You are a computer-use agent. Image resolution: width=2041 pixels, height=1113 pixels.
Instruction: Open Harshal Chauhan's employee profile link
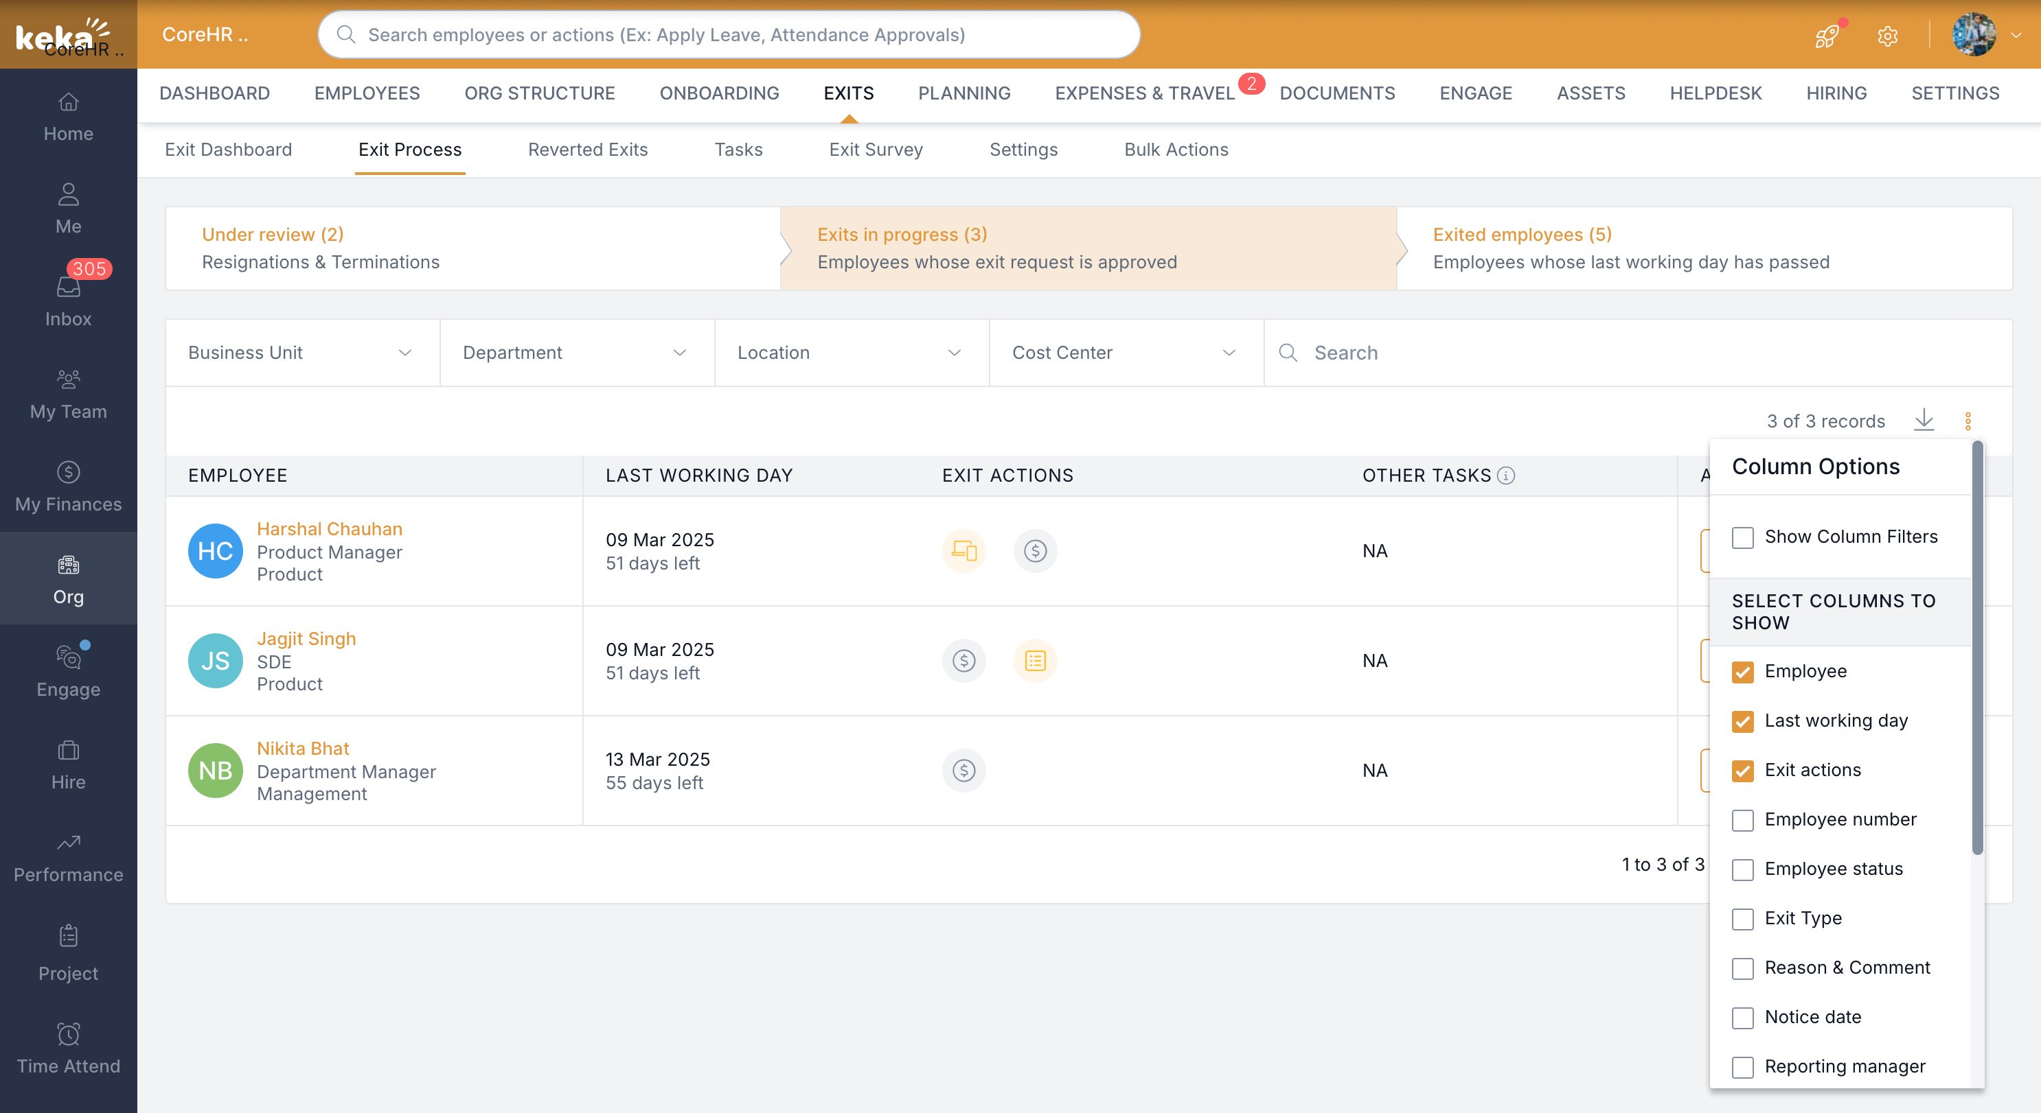(329, 529)
